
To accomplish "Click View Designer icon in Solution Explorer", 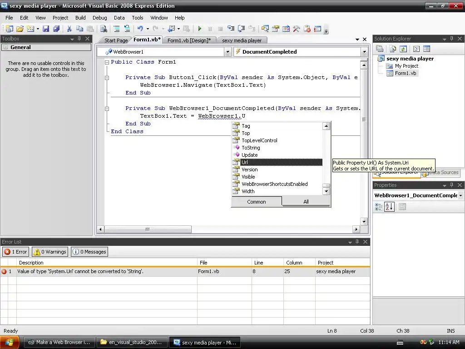I will point(426,49).
